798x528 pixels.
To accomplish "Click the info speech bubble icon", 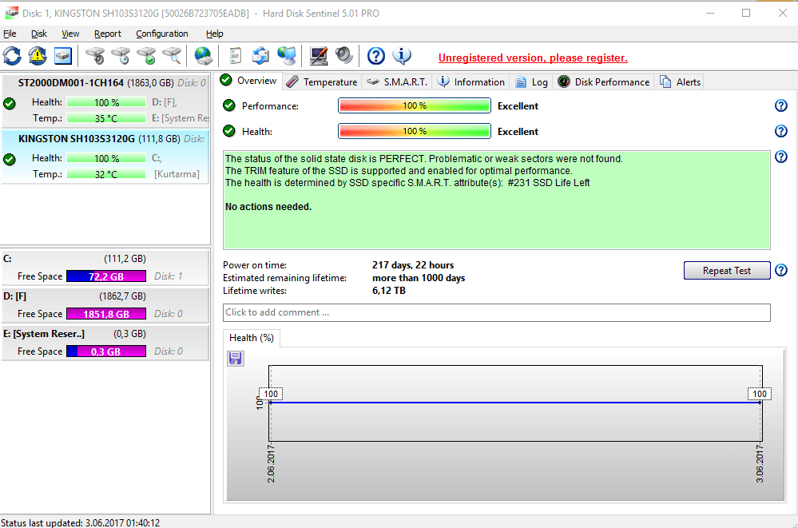I will pos(402,56).
